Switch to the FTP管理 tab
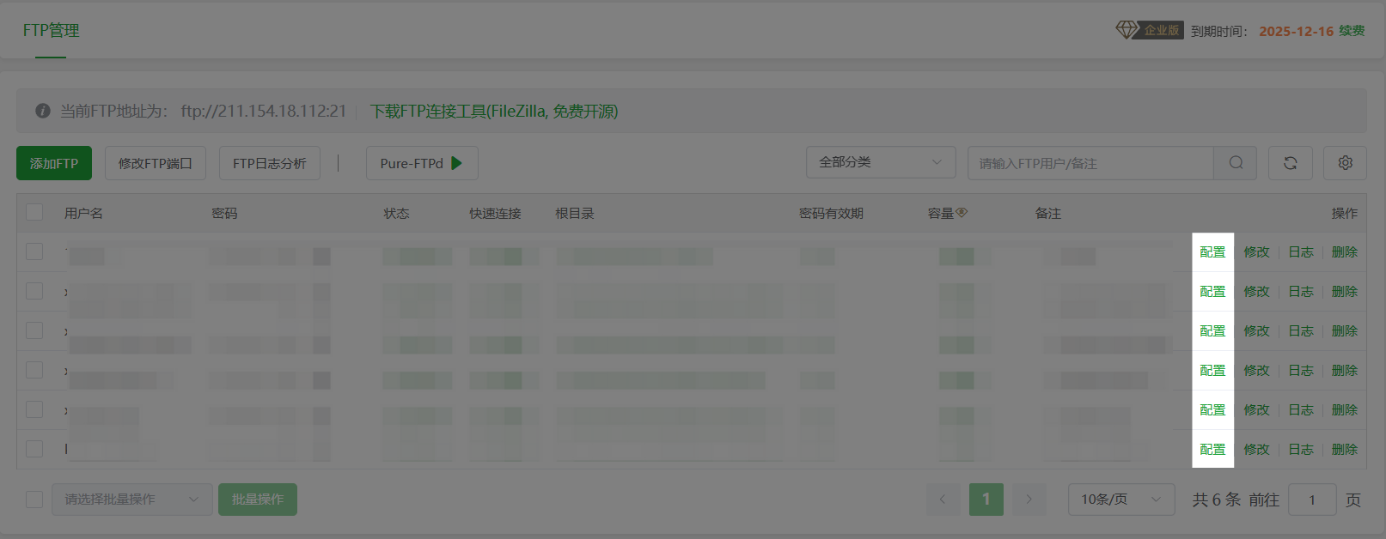The height and width of the screenshot is (539, 1386). coord(51,31)
